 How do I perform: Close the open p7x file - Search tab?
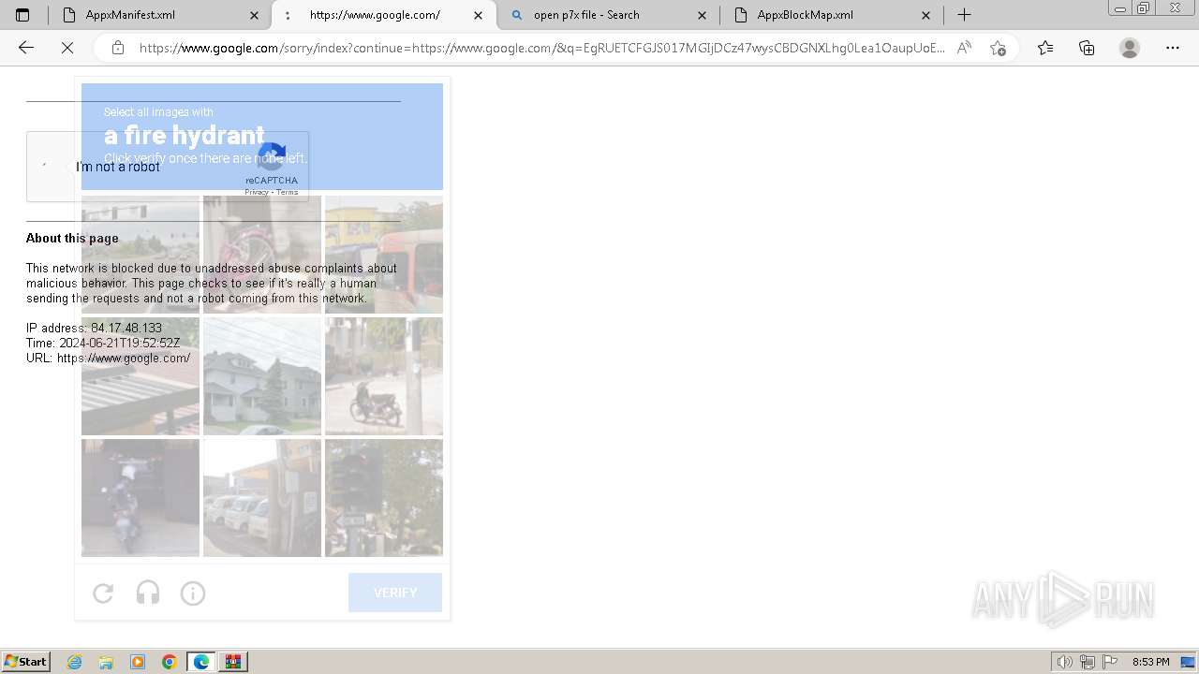[x=702, y=15]
